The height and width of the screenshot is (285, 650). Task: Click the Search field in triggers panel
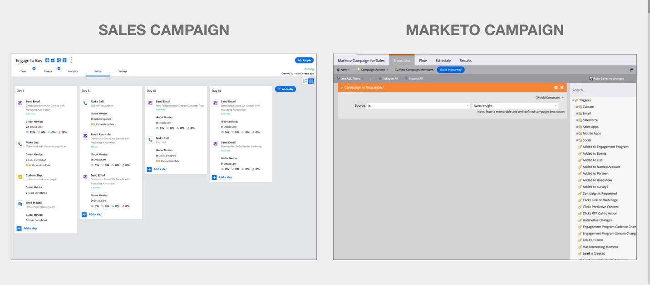603,90
